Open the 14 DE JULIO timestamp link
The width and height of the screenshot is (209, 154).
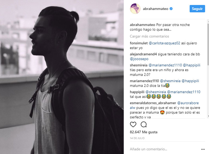tap(137, 138)
